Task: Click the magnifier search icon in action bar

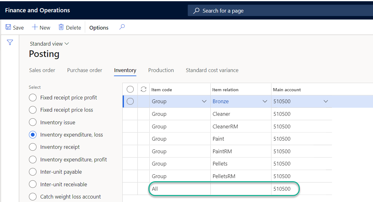Action: pos(122,27)
